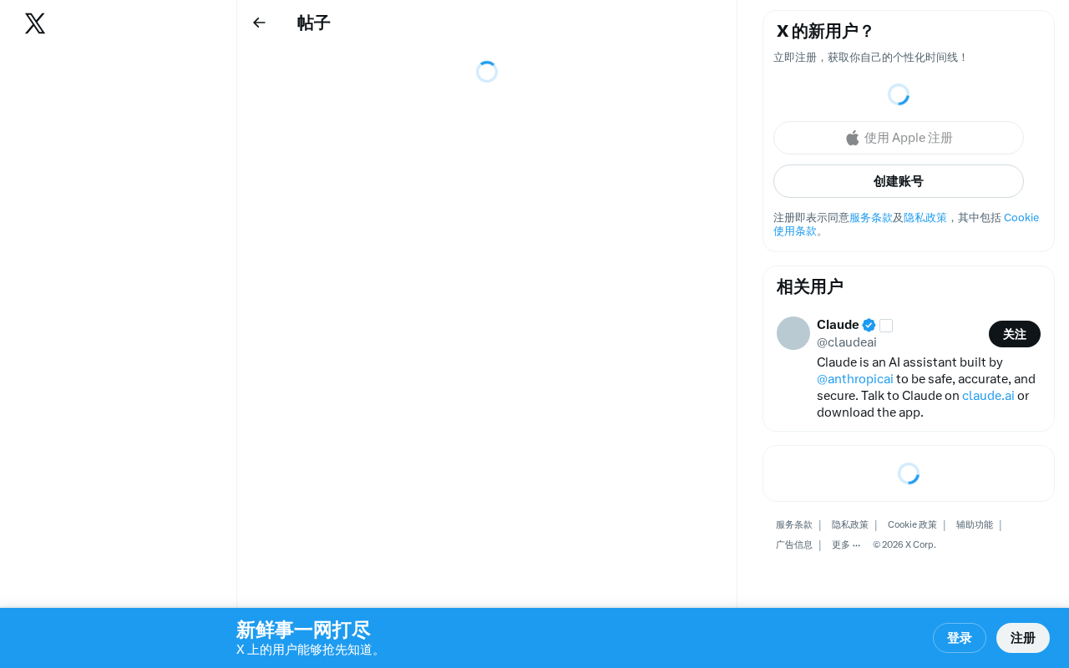Expand the 更多 footer menu
Viewport: 1069px width, 668px height.
click(x=846, y=545)
